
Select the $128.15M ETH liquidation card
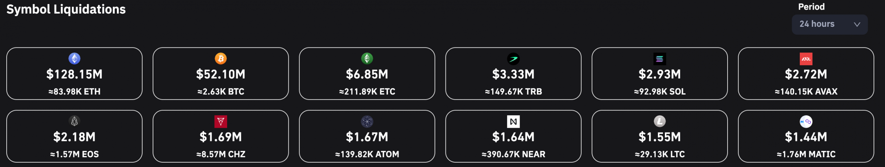74,73
